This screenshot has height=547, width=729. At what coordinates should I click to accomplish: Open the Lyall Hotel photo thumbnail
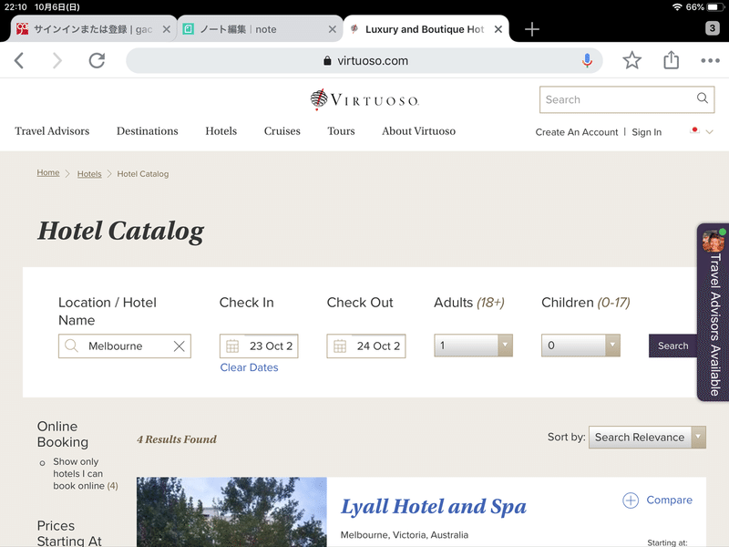(x=231, y=512)
